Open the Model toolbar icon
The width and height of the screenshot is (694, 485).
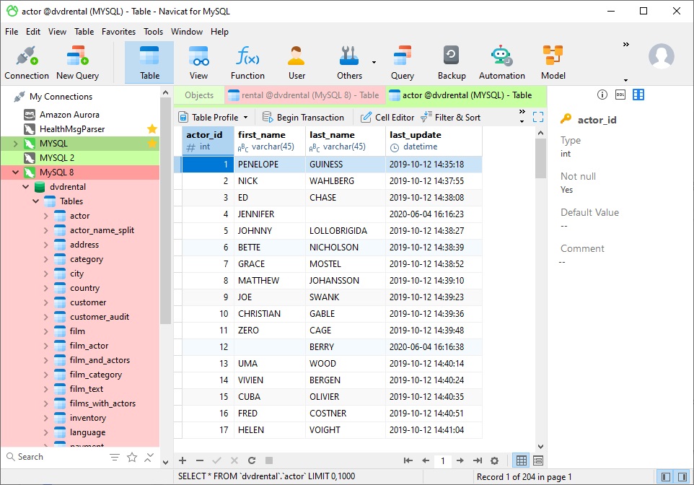pos(553,63)
